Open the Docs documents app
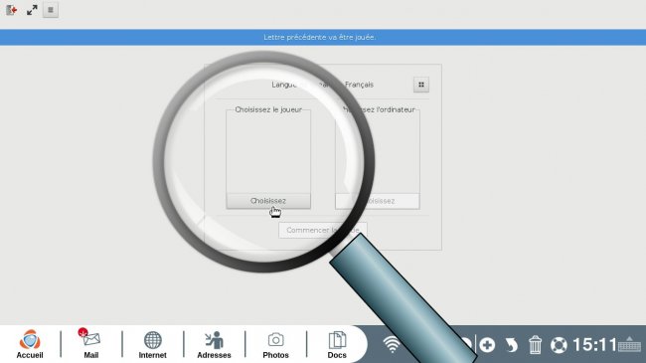646x363 pixels. [x=337, y=344]
